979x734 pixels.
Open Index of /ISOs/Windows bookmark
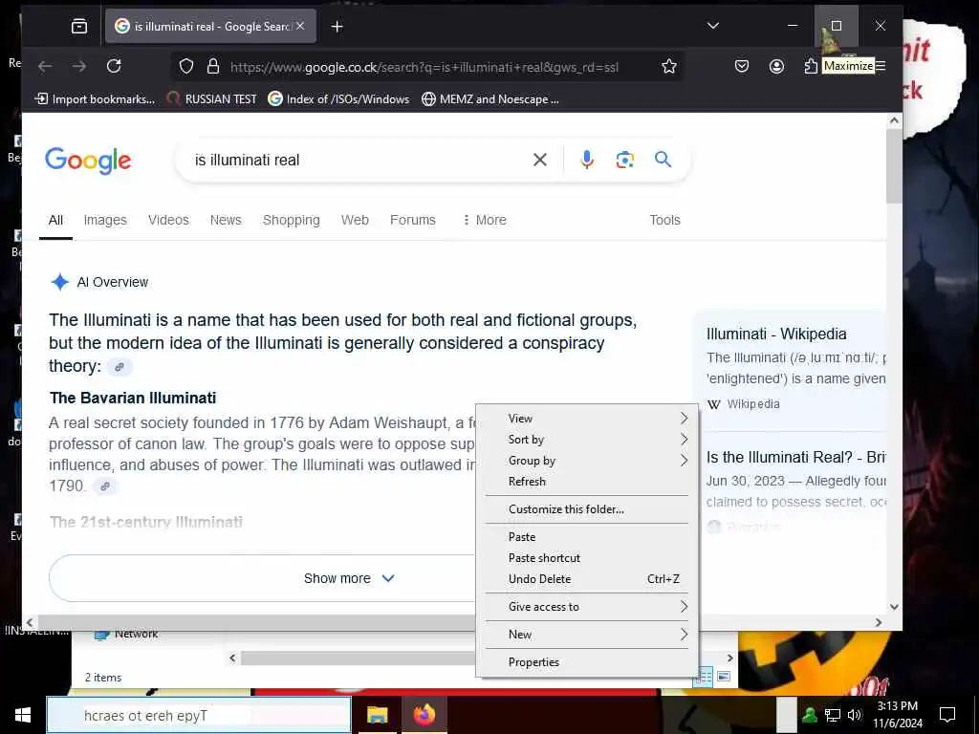pyautogui.click(x=338, y=98)
